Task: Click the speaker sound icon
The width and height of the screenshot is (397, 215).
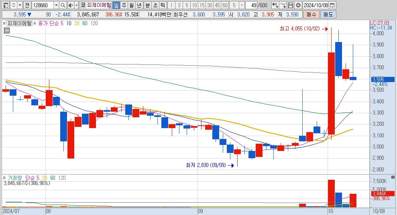Action: (71, 5)
